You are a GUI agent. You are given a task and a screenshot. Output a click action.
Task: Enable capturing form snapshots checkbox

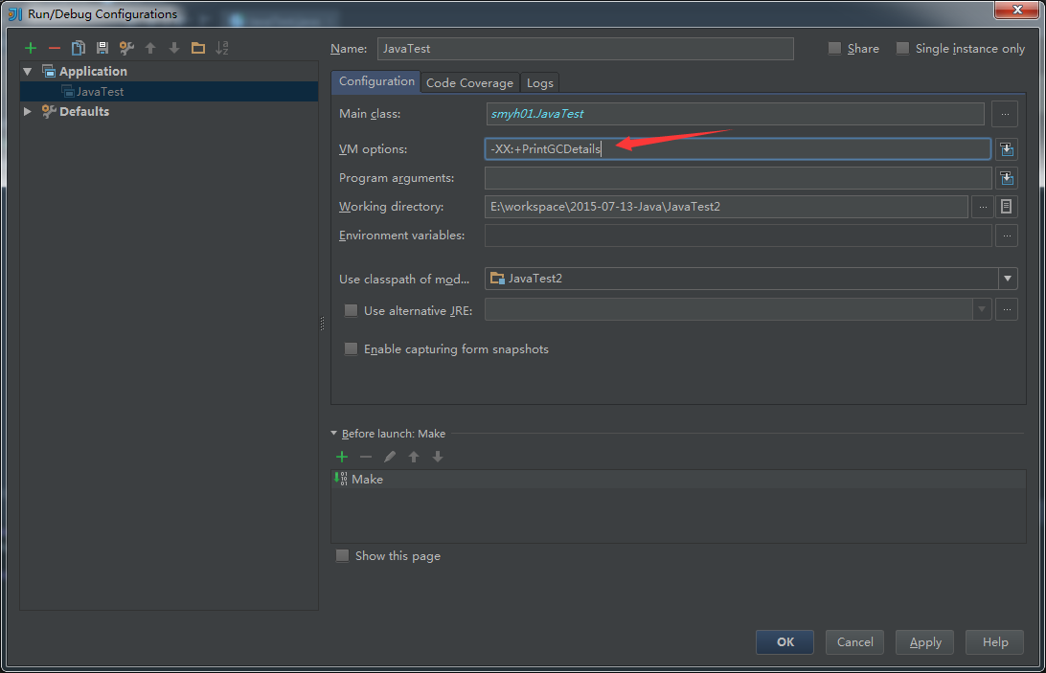tap(351, 349)
